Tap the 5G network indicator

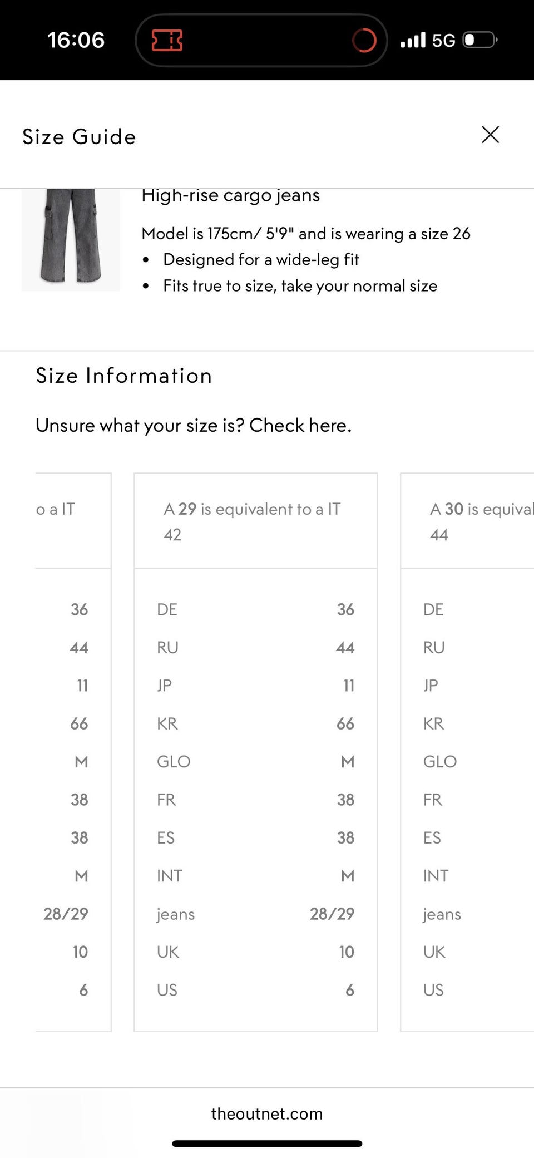point(443,40)
